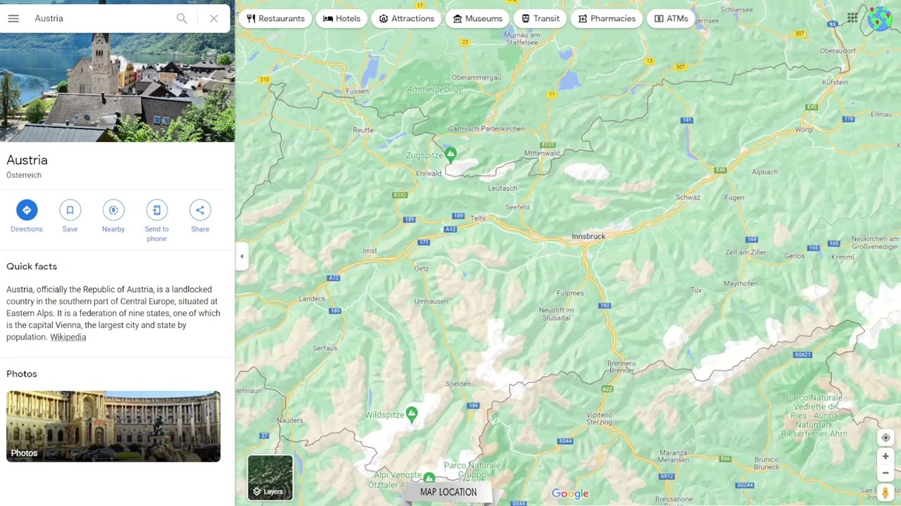Click the Oetz town label
The width and height of the screenshot is (901, 506).
point(422,268)
